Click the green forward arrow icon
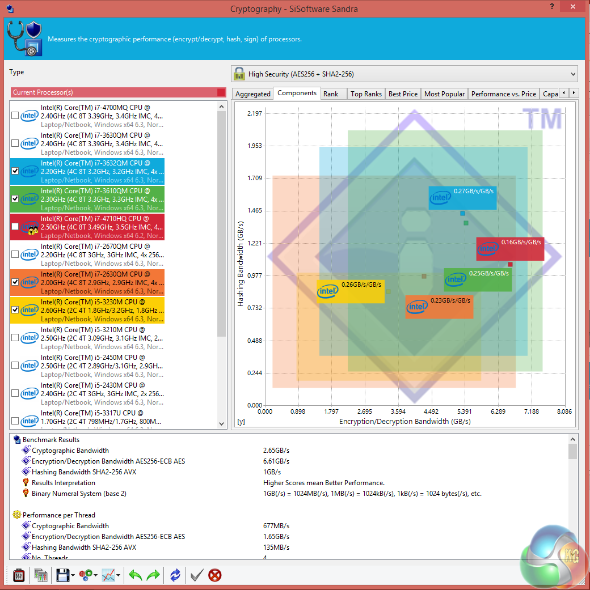Image resolution: width=590 pixels, height=590 pixels. tap(153, 575)
